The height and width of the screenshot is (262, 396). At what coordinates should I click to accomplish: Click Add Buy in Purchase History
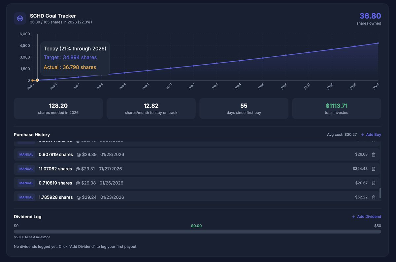[371, 135]
